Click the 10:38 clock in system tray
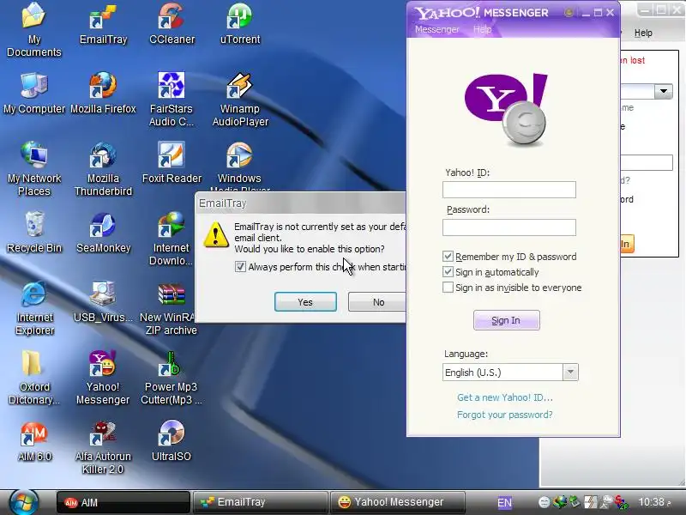686x515 pixels. (x=654, y=502)
